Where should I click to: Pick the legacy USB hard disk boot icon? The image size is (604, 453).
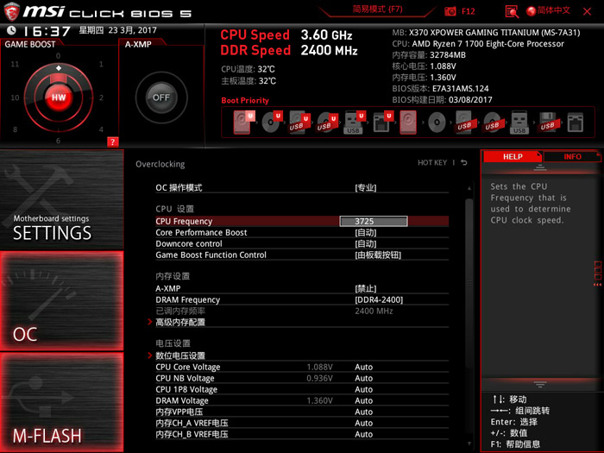tap(464, 123)
